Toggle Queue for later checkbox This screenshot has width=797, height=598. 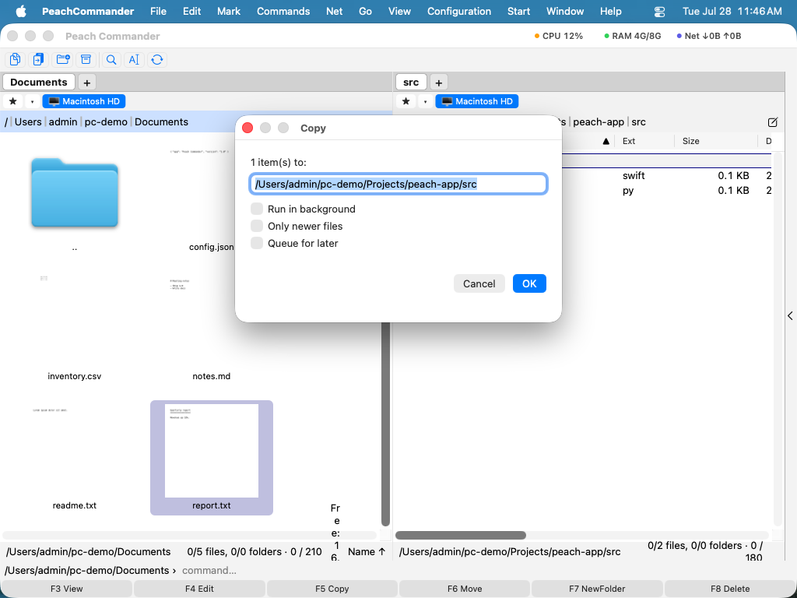point(257,243)
